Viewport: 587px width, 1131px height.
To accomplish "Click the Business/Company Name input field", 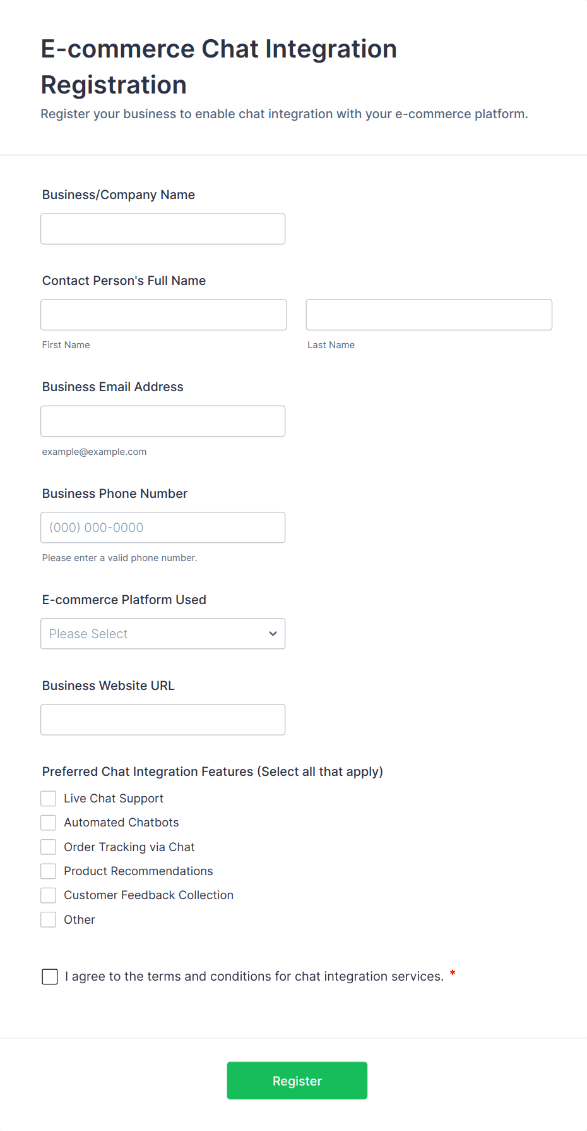I will coord(163,229).
